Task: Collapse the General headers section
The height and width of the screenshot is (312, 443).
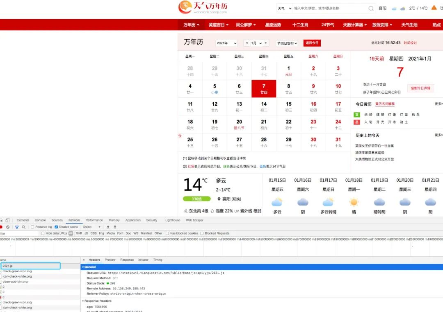Action: [83, 267]
